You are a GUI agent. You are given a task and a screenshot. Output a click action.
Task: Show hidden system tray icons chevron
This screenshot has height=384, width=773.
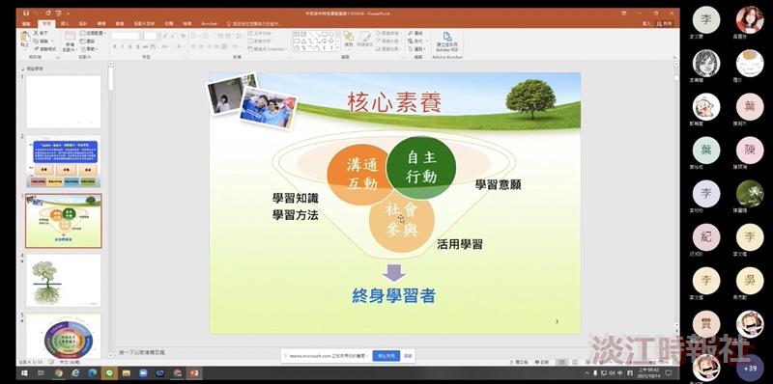point(587,373)
